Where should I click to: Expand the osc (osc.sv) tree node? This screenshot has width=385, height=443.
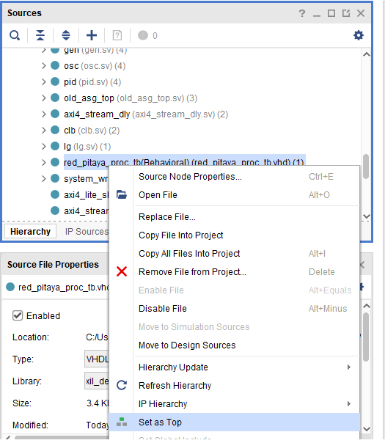tap(43, 65)
